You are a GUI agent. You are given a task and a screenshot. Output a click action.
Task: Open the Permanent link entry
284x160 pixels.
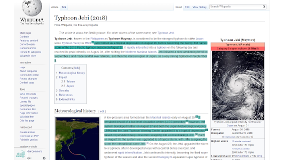pyautogui.click(x=28, y=109)
